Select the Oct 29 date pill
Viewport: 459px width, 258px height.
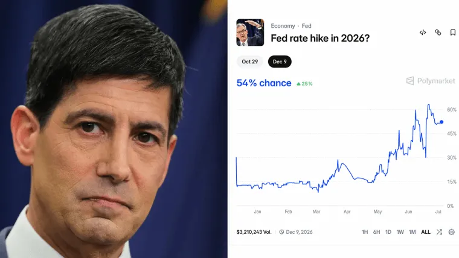pyautogui.click(x=249, y=61)
